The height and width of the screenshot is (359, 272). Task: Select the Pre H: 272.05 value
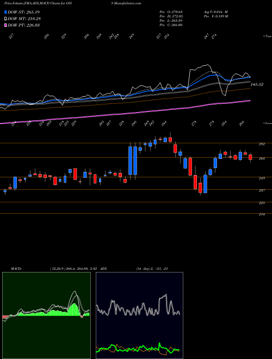pos(171,16)
